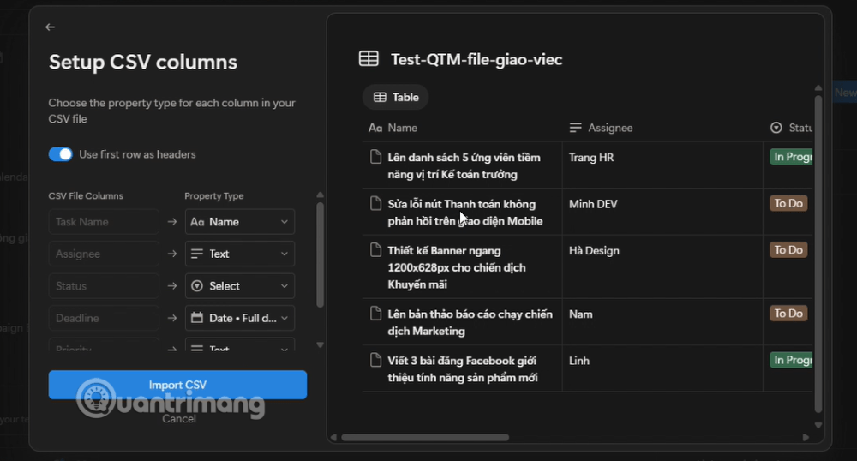857x461 pixels.
Task: Click 'Viết 3 bài đăng Facebook' task name
Action: click(x=463, y=368)
